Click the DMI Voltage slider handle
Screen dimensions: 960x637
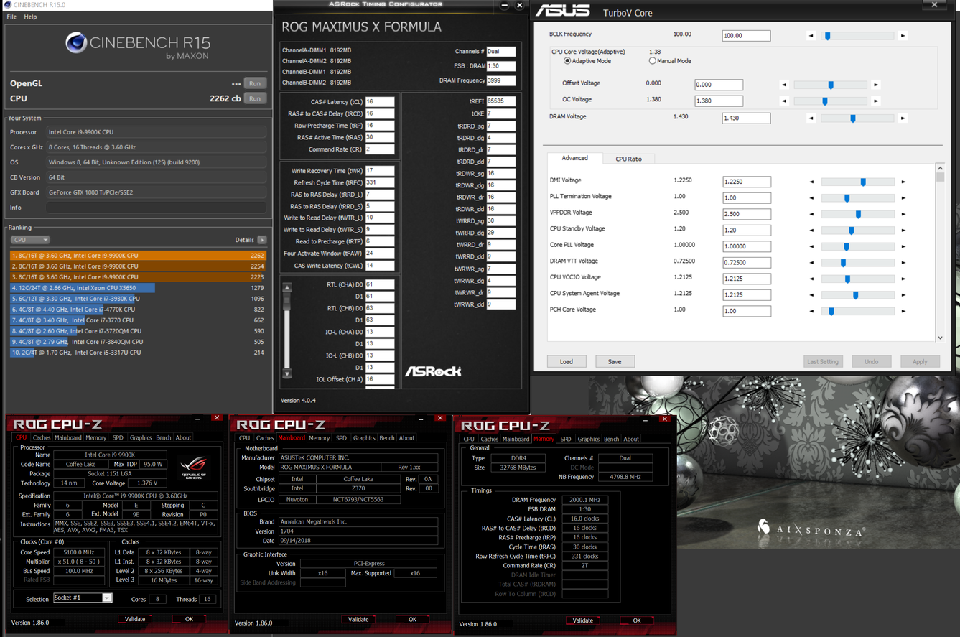863,182
